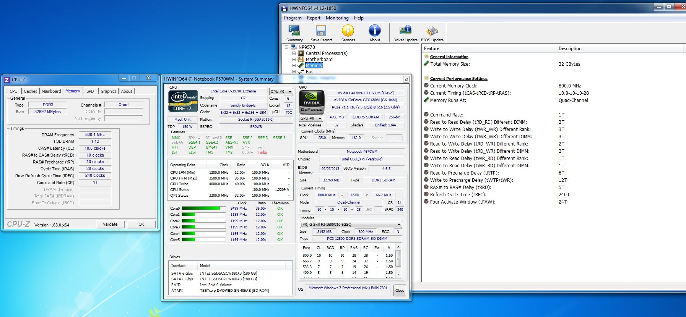The height and width of the screenshot is (317, 686).
Task: Switch to the Caches tab in CPU-Z
Action: pyautogui.click(x=31, y=91)
